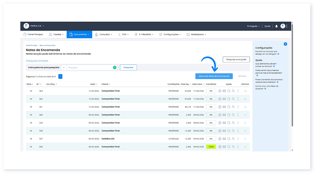
Task: Preview order 563 with magnifier icon
Action: pos(233,91)
